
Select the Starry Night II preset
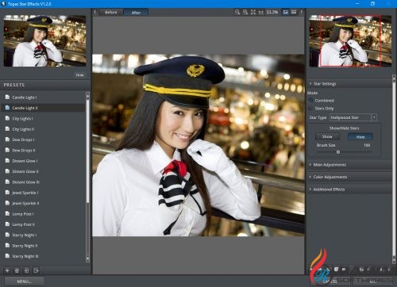25,245
